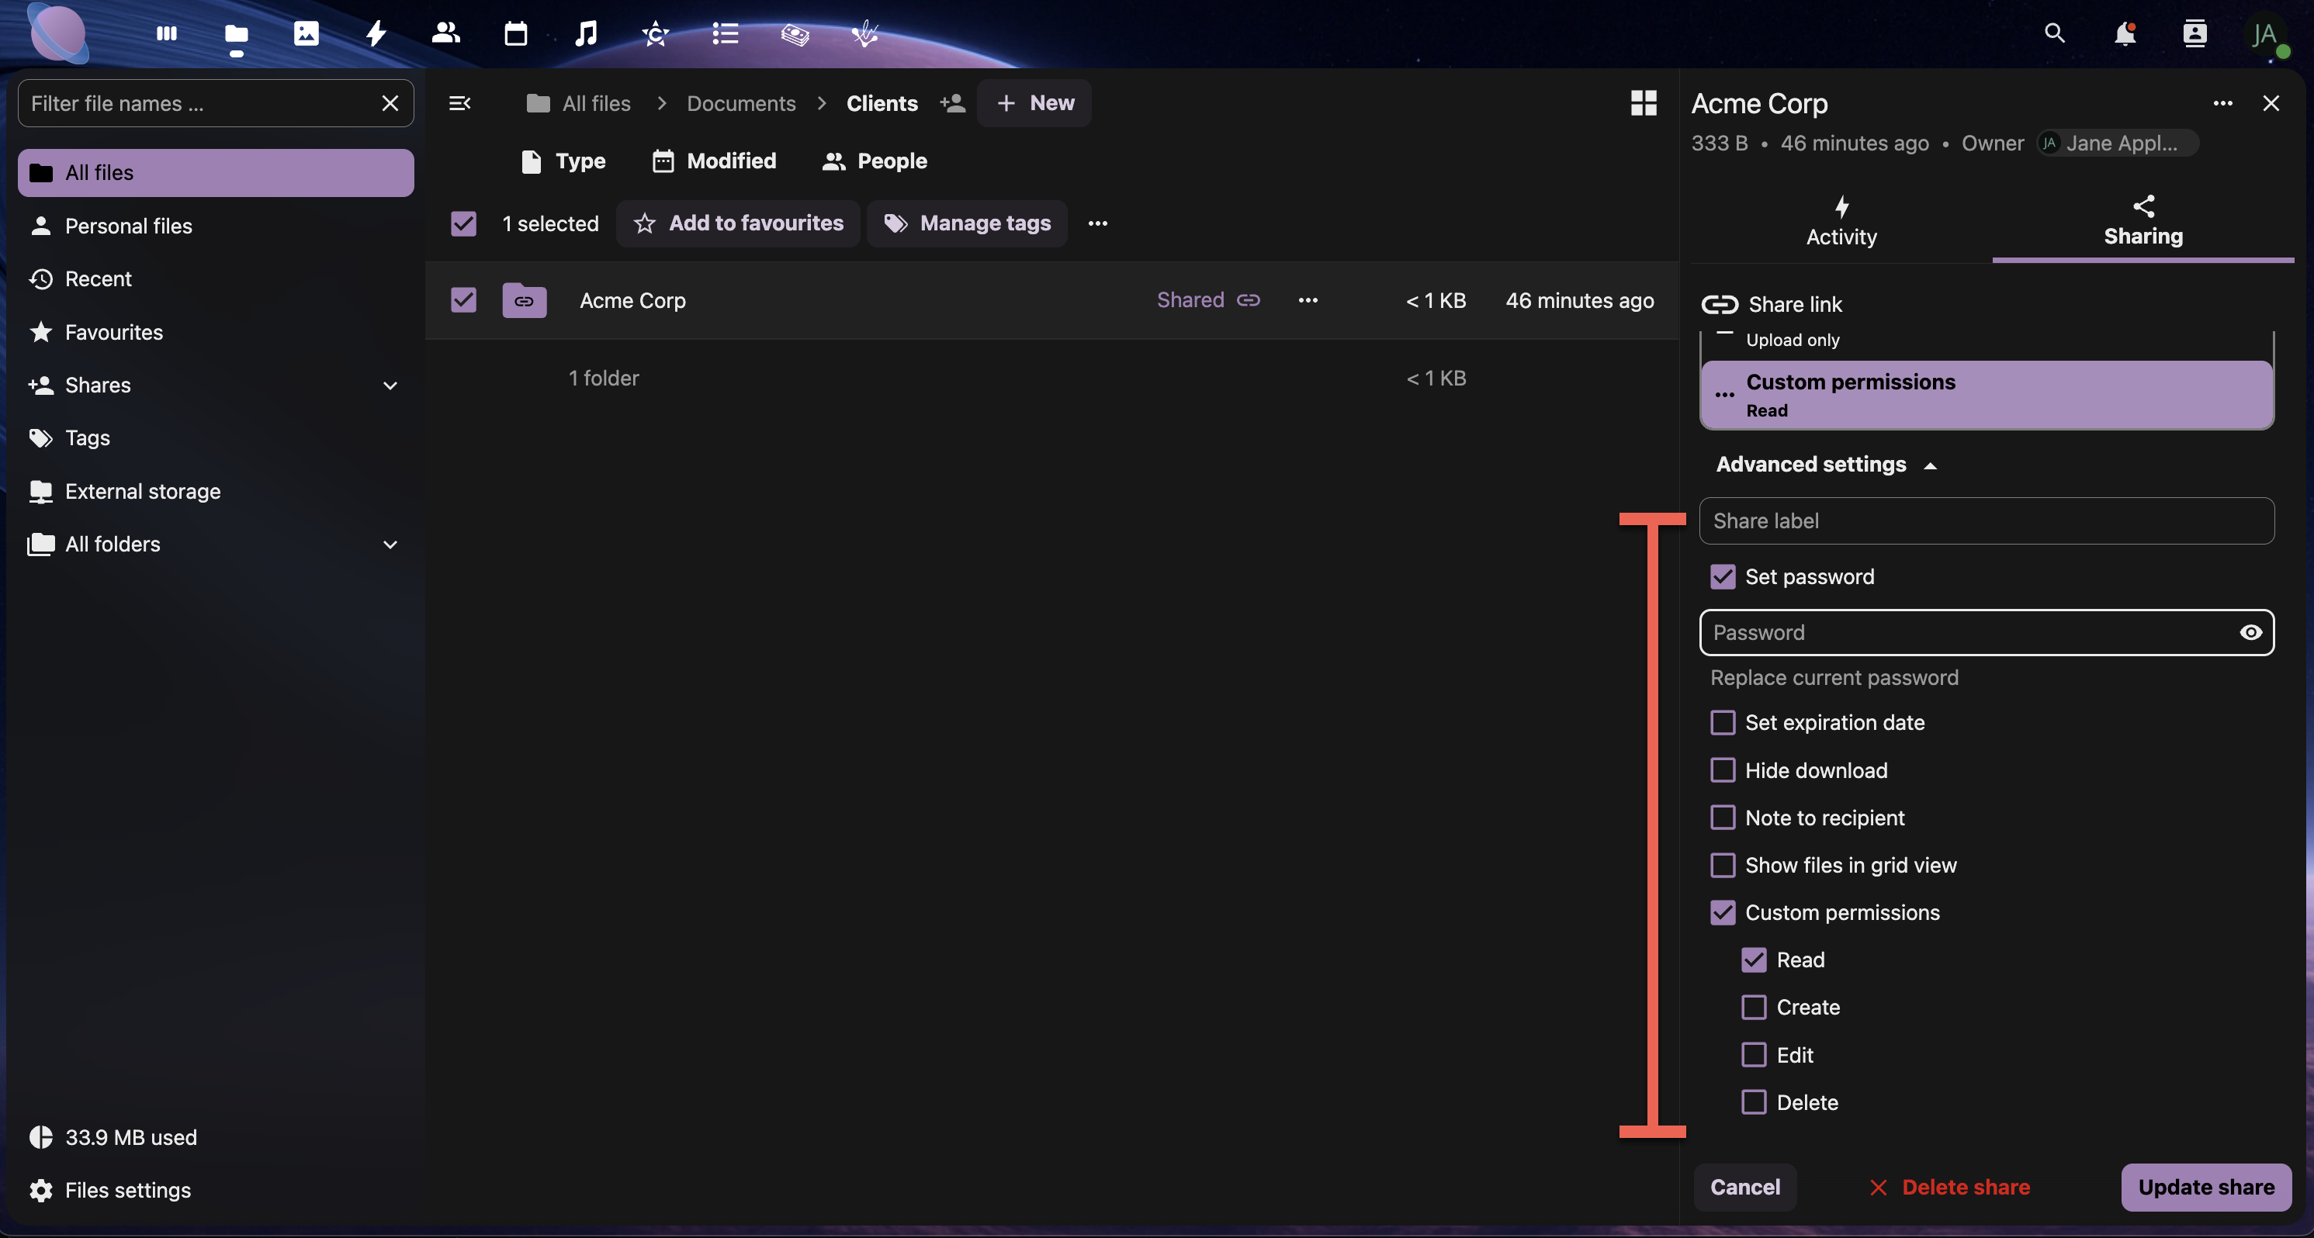Click the Update share button
2314x1238 pixels.
2206,1187
